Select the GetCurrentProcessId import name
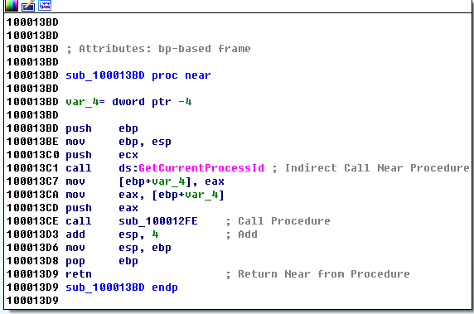This screenshot has width=474, height=314. point(201,167)
